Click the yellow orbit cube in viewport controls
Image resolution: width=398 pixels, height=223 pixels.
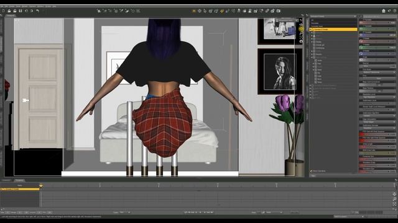pos(301,28)
